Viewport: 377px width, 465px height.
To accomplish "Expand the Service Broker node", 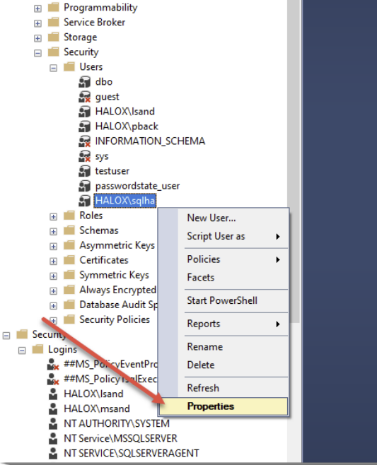I will click(x=37, y=23).
